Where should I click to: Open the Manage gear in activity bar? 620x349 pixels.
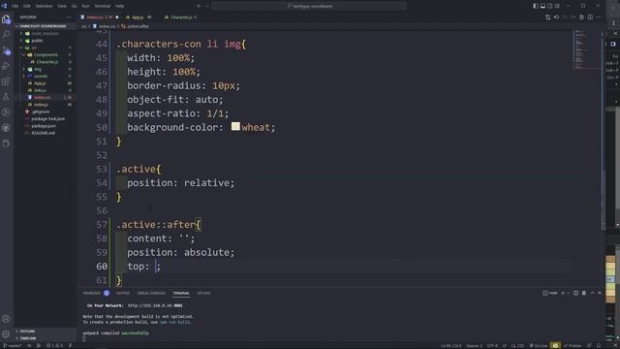pyautogui.click(x=6, y=334)
